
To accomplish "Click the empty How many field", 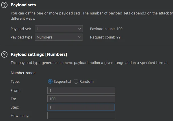I will point(81,115).
